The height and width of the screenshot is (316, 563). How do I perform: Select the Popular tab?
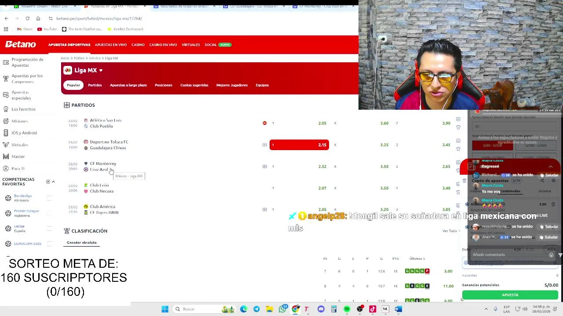pos(73,85)
